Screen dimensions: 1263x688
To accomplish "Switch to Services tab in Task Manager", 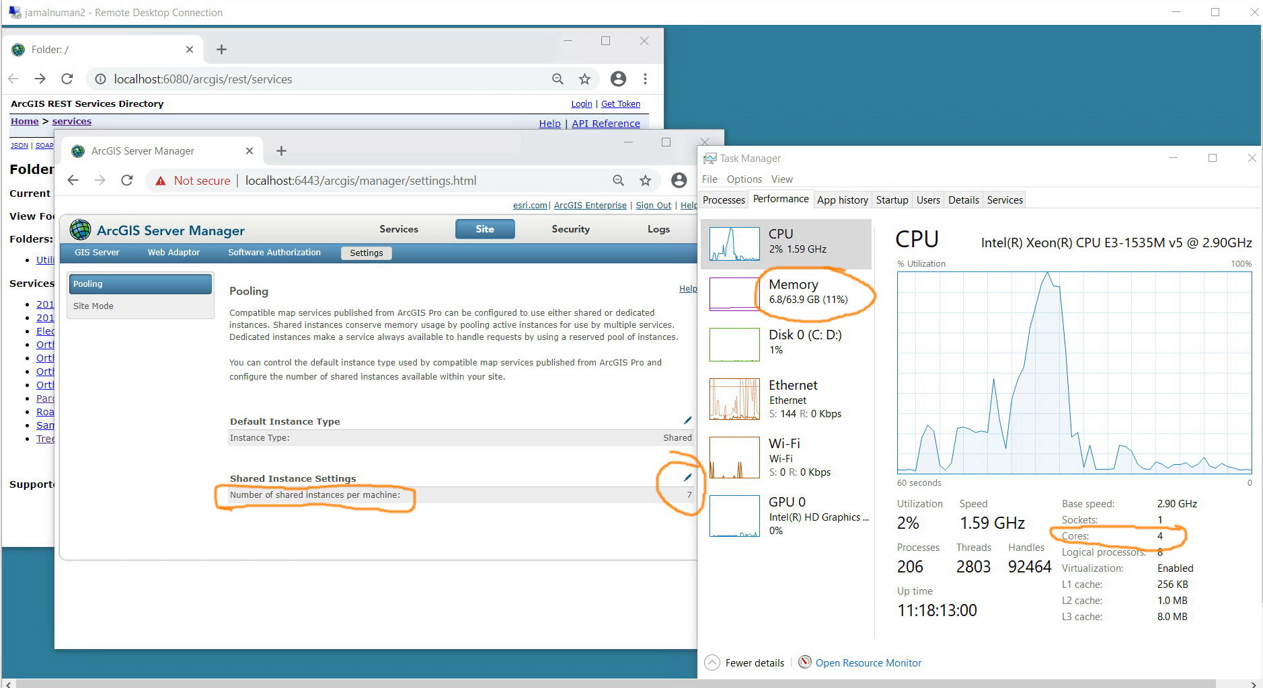I will click(x=1005, y=200).
